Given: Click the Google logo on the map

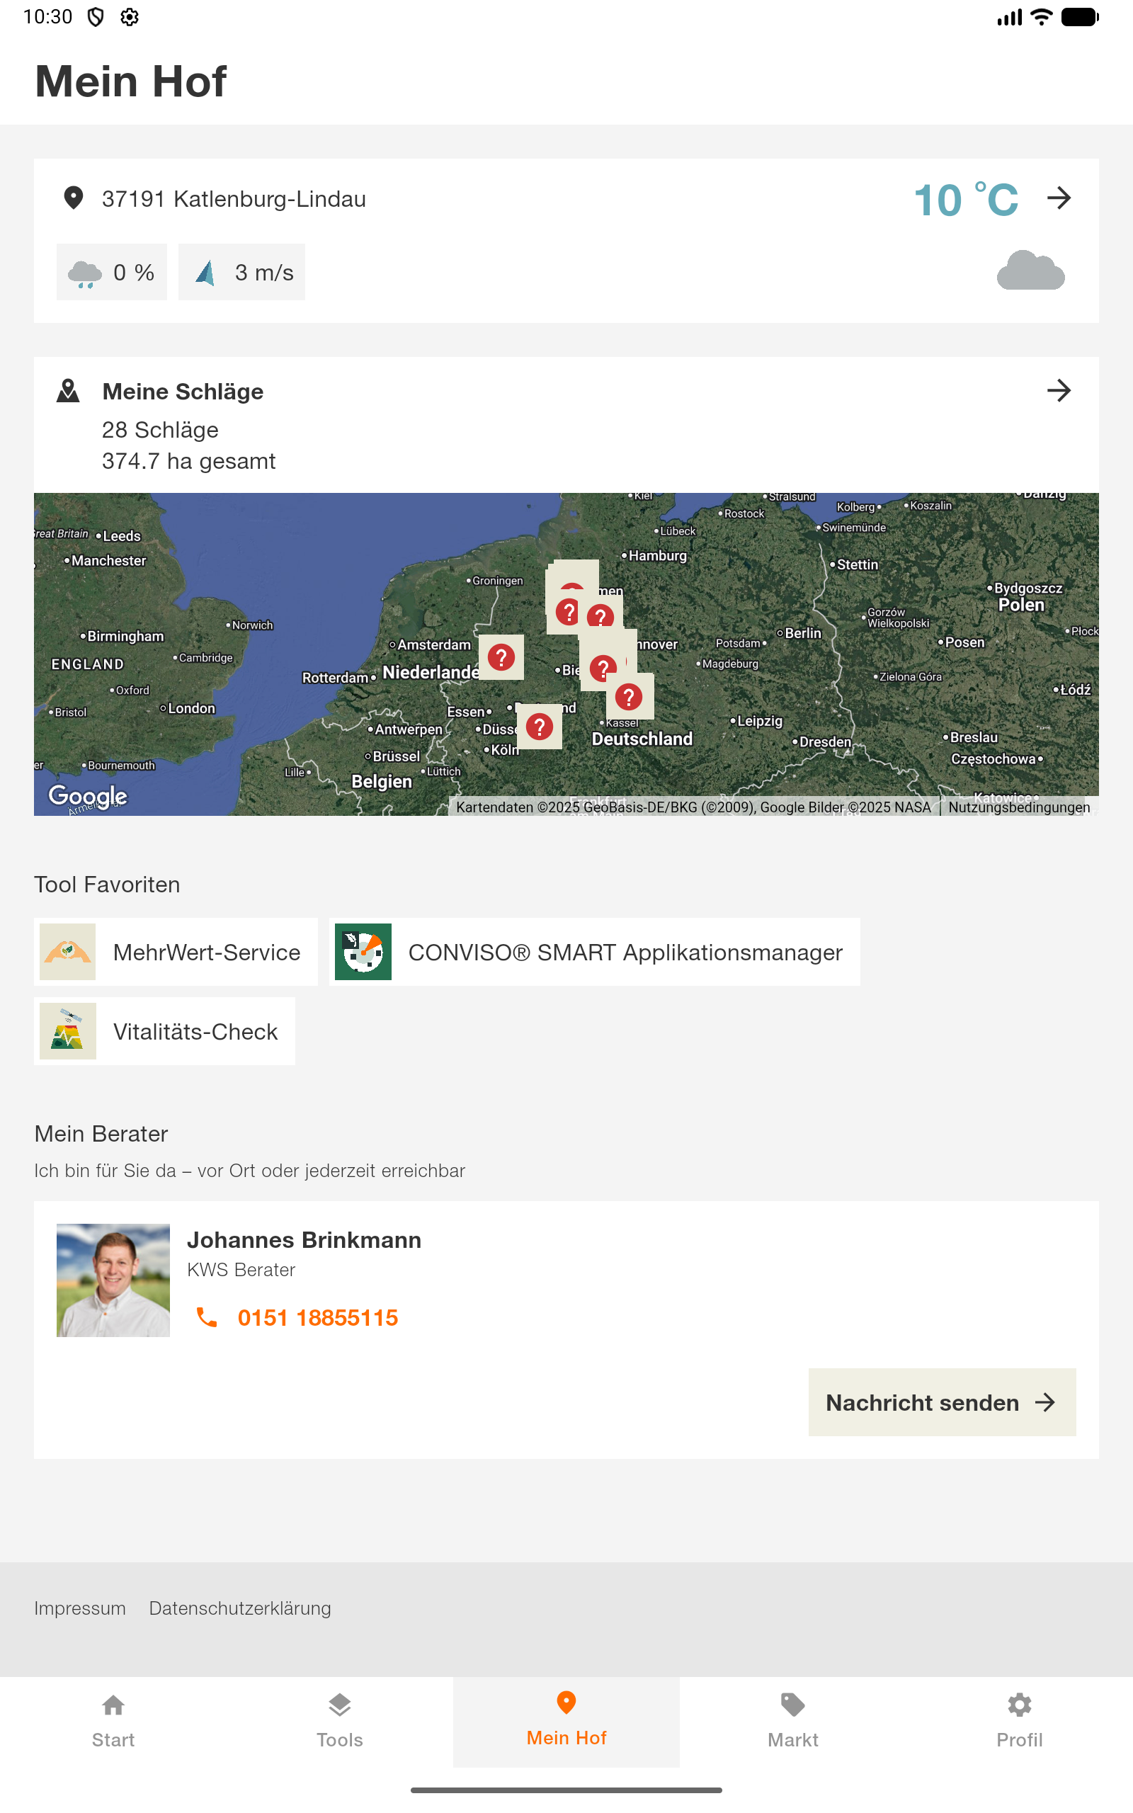Looking at the screenshot, I should point(88,795).
